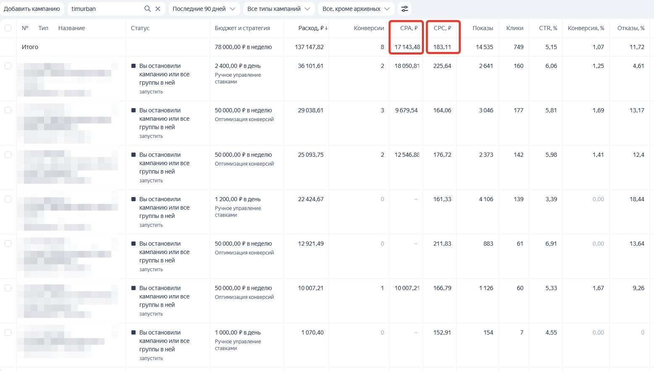Check the campaign with spend 1 070,40

click(x=8, y=332)
